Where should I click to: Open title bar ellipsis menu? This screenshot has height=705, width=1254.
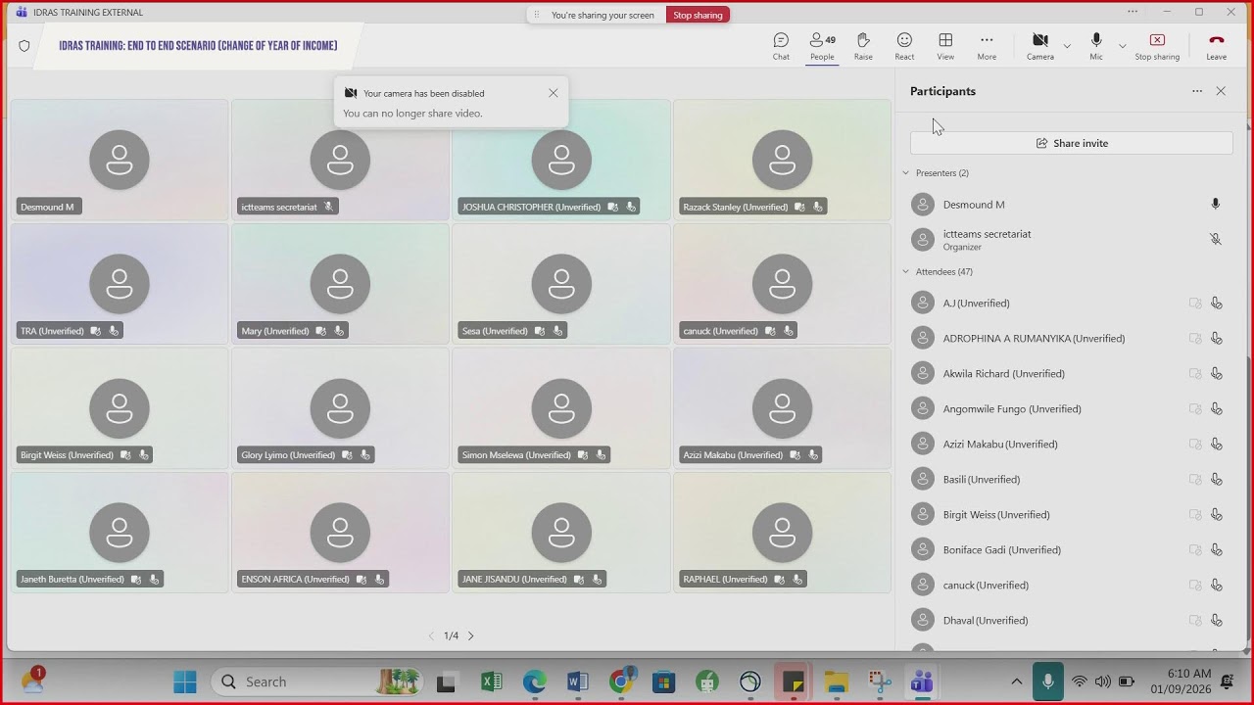pyautogui.click(x=1133, y=12)
